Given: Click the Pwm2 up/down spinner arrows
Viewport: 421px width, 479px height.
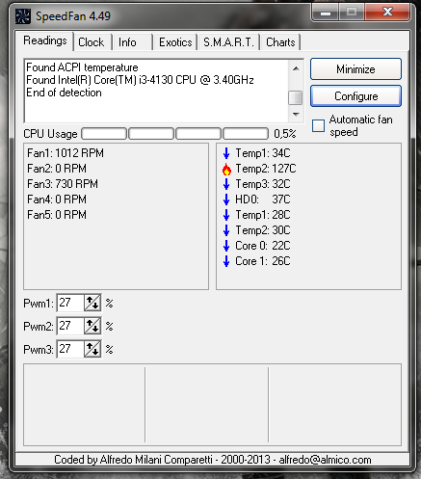Looking at the screenshot, I should tap(92, 326).
